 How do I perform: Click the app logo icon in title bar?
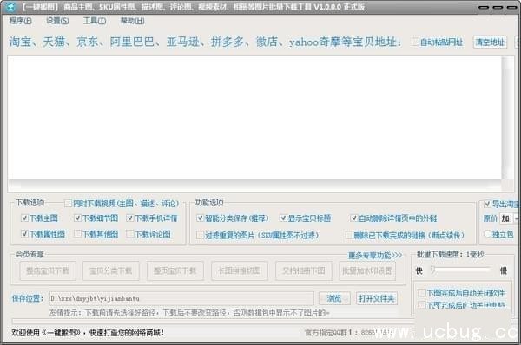(11, 7)
